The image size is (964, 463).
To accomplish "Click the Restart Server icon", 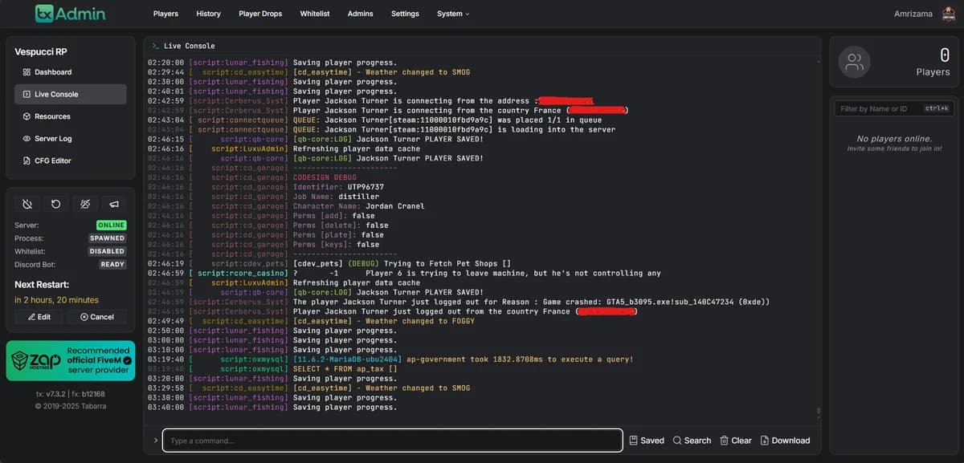I will coord(55,204).
